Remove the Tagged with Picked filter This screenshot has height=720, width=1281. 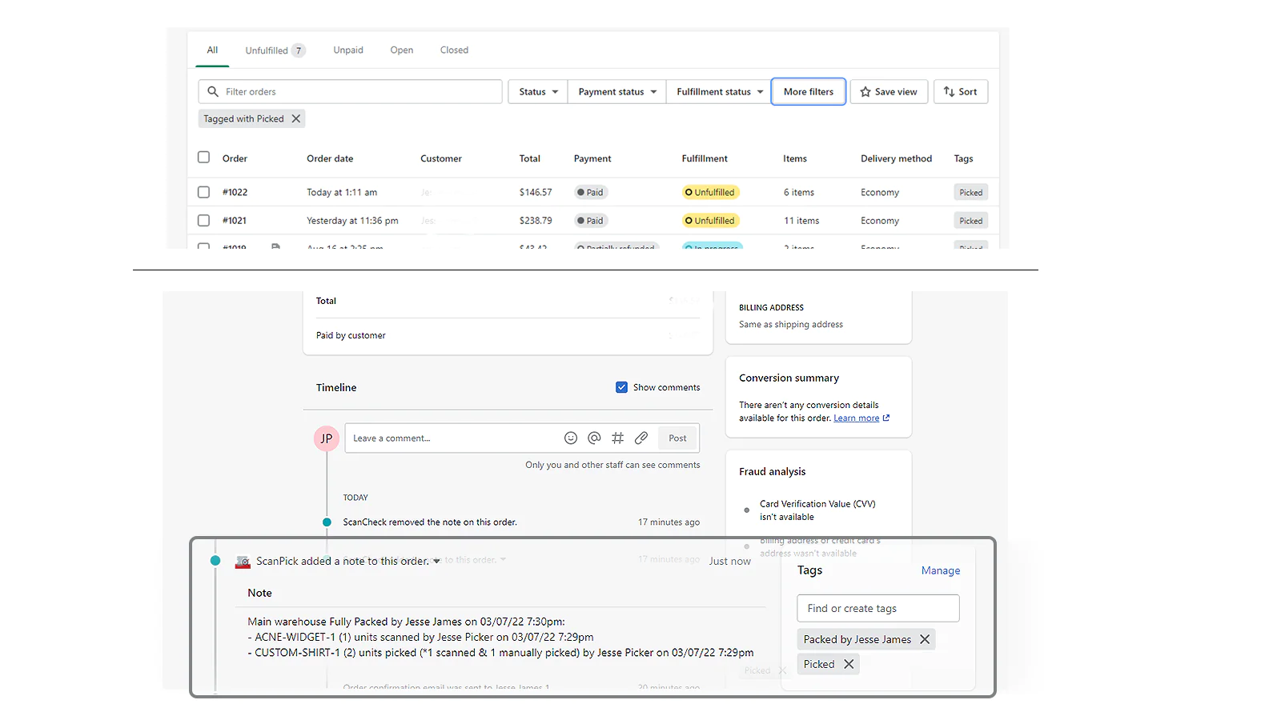[x=296, y=119]
